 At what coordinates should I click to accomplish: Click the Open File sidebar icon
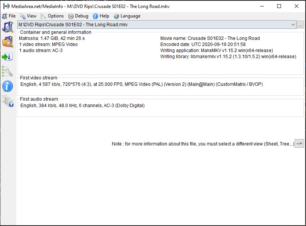pos(8,27)
